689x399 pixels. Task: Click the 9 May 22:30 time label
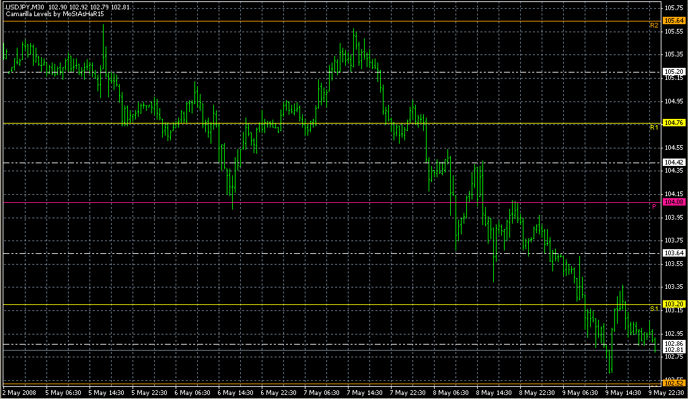click(667, 392)
